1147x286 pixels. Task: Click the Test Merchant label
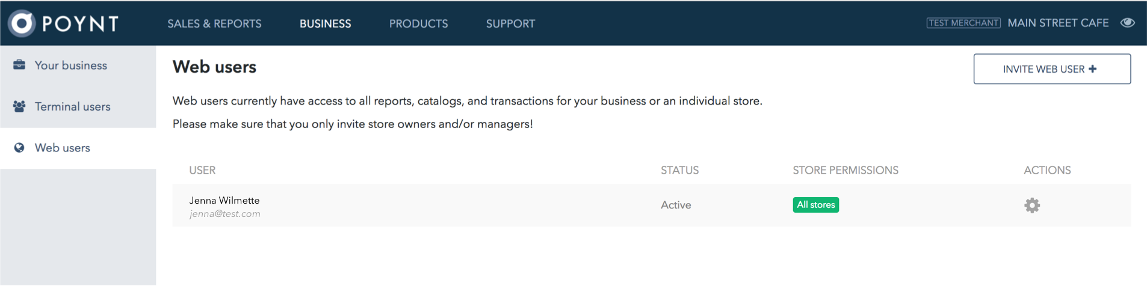click(x=963, y=23)
